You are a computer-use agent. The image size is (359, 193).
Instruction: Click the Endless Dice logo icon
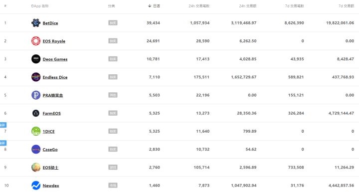pos(36,77)
